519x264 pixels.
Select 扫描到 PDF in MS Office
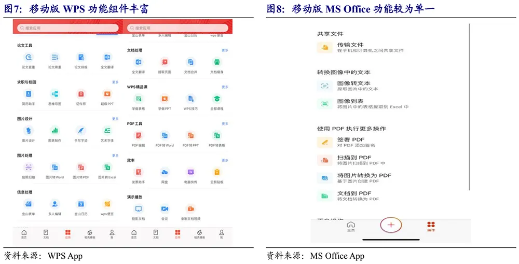click(351, 160)
